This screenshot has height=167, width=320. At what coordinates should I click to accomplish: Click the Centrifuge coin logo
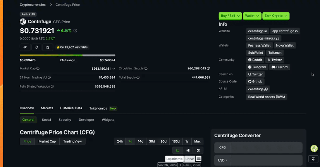[x=23, y=22]
